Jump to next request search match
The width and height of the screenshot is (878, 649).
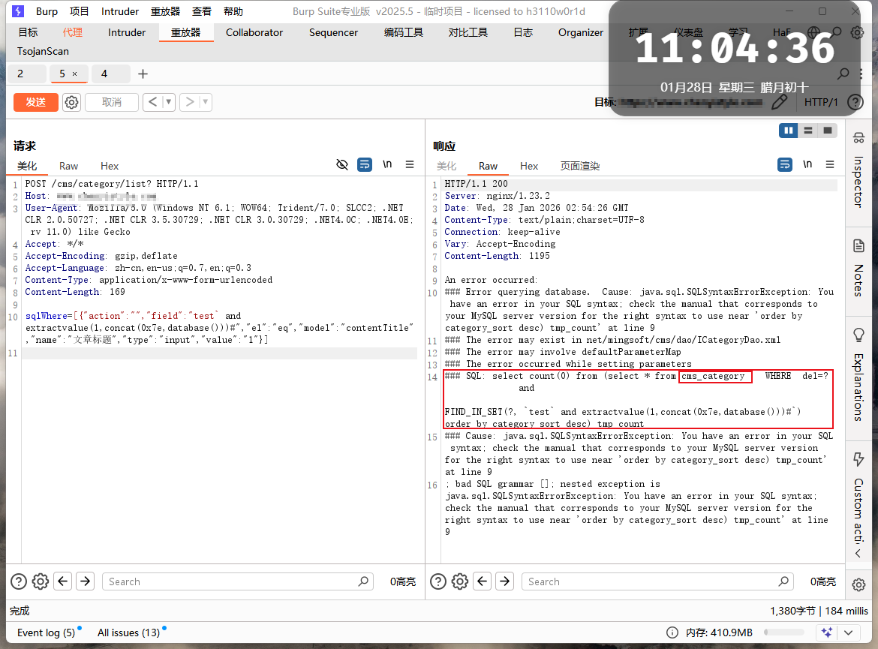pyautogui.click(x=85, y=581)
